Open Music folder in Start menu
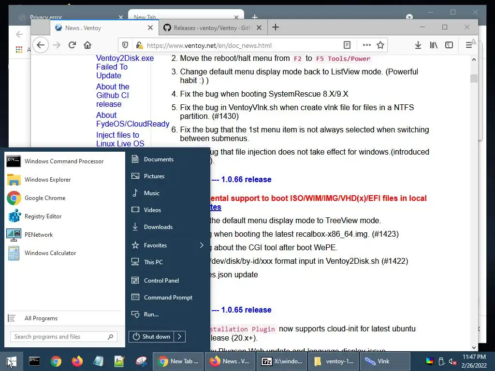Screen dimensions: 495x371 168,193
